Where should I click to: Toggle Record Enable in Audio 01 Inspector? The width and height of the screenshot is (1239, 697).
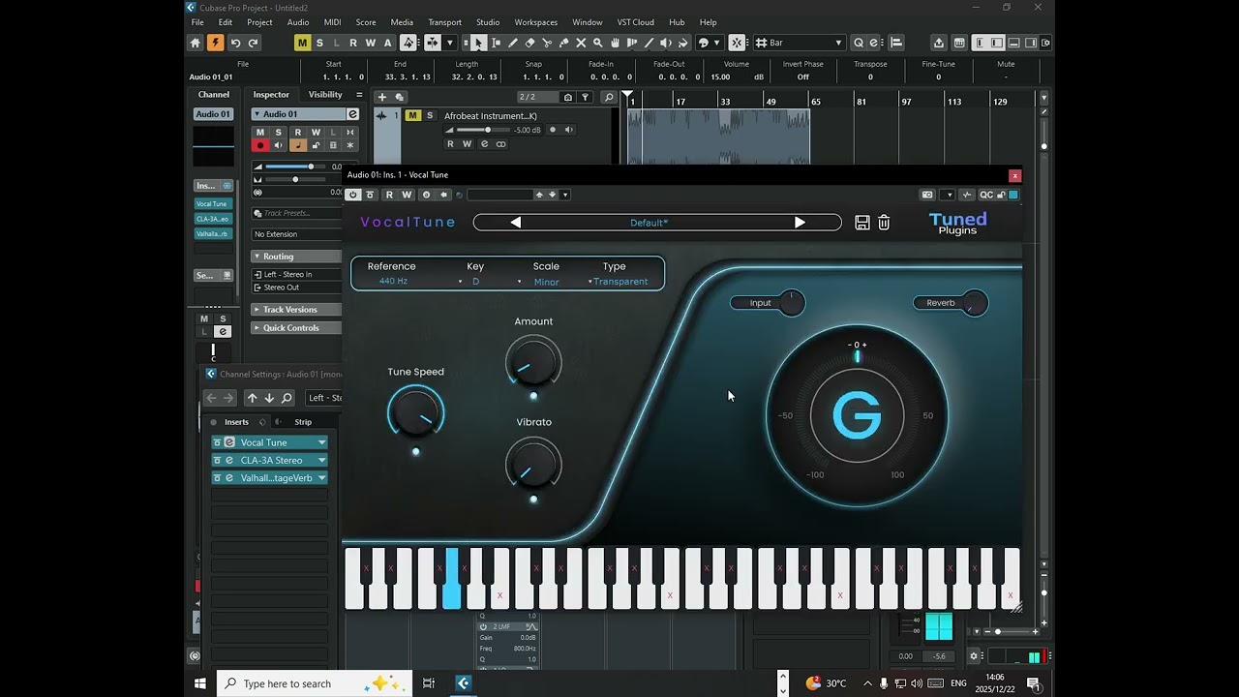pyautogui.click(x=260, y=145)
